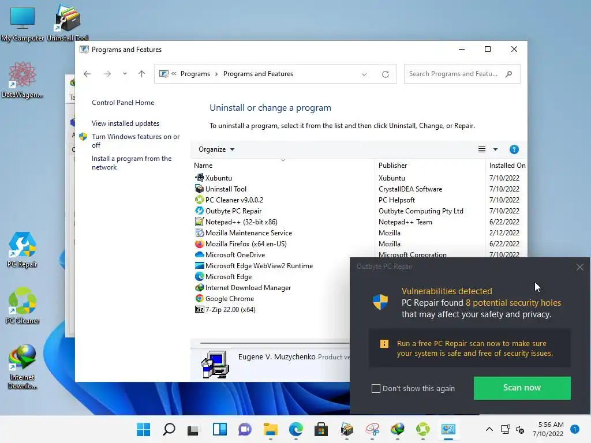The image size is (591, 443).
Task: Sort by the Publisher column header
Action: 392,166
